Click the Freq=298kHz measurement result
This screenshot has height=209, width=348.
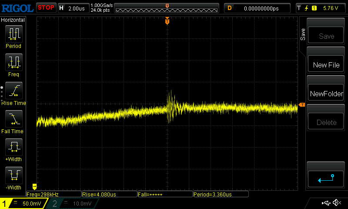[x=54, y=194]
